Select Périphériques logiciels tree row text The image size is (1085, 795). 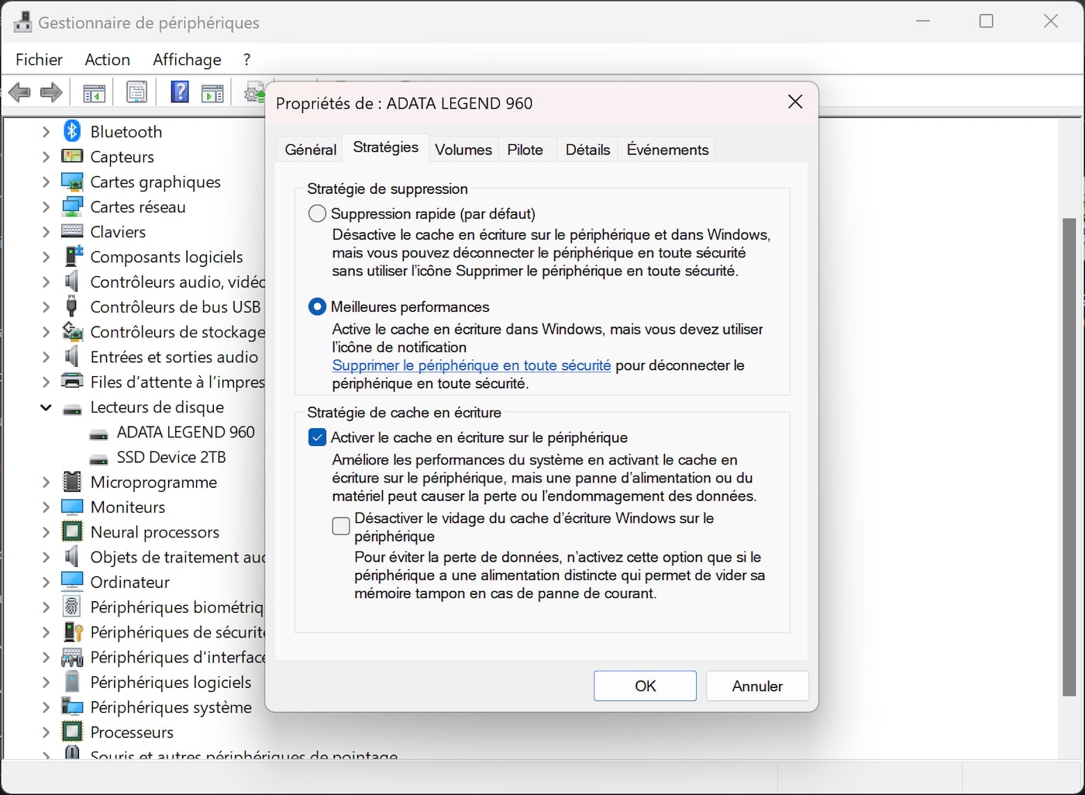click(170, 683)
